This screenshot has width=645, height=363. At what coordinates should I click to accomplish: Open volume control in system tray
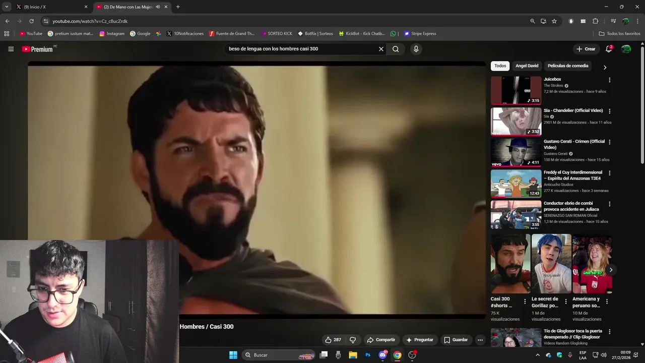coord(604,355)
